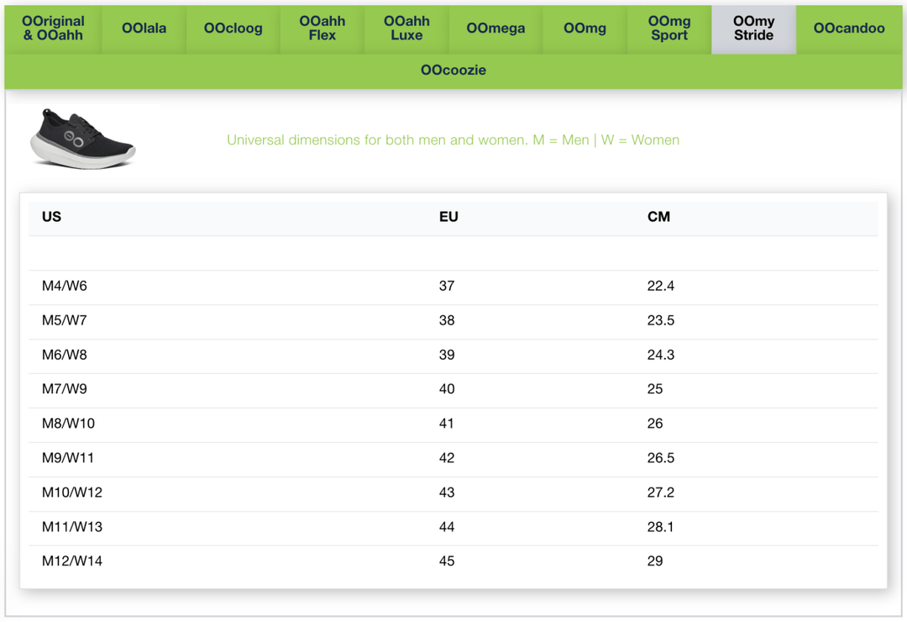Image resolution: width=907 pixels, height=622 pixels.
Task: Click EU size 42
Action: [447, 457]
